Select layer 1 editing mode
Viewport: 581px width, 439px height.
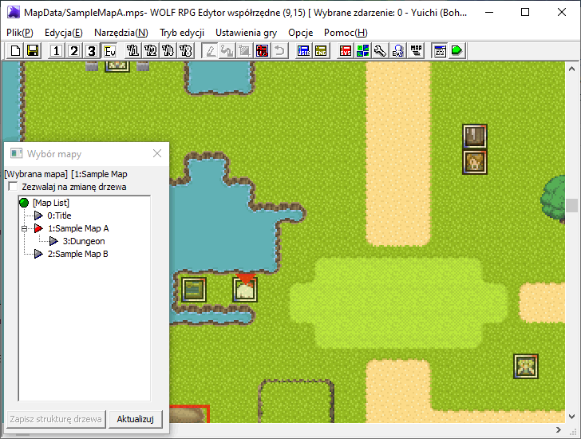pos(57,51)
